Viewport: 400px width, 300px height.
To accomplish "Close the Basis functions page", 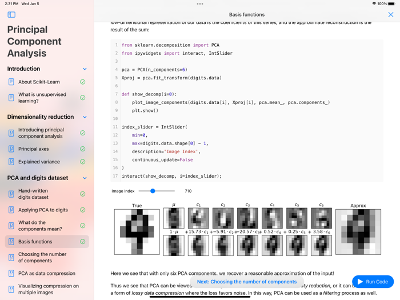I will (390, 14).
